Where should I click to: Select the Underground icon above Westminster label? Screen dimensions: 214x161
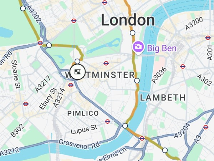click(x=106, y=63)
